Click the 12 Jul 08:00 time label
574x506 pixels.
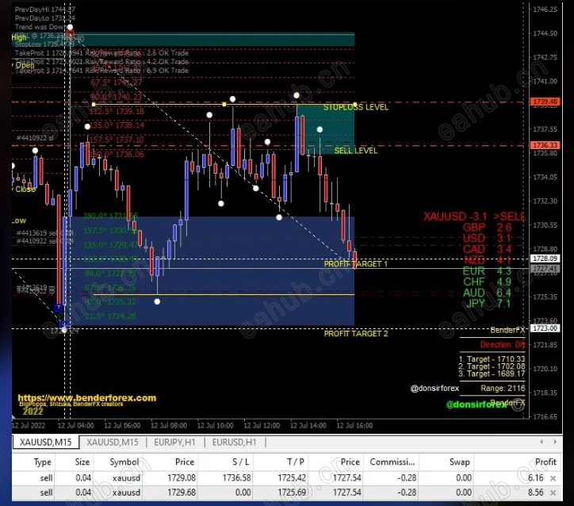(x=169, y=425)
